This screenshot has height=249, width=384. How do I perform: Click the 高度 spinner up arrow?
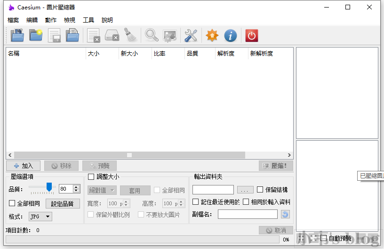[181, 201]
